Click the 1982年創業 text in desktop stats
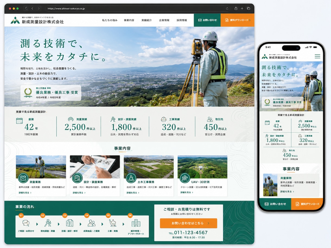This screenshot has width=331, height=248. [x=31, y=134]
